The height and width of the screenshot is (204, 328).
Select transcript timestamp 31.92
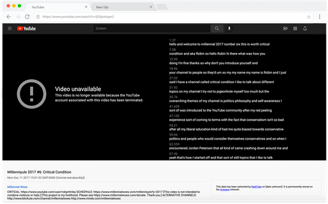click(x=173, y=88)
